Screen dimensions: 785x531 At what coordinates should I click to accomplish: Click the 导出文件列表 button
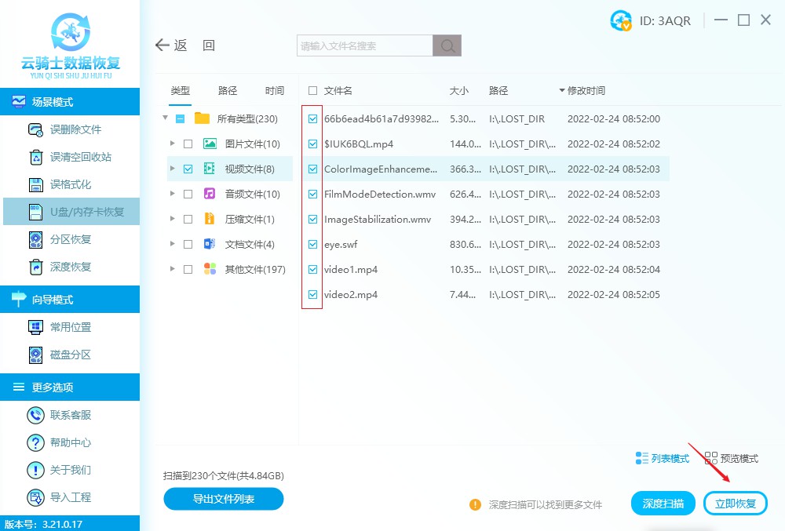224,499
